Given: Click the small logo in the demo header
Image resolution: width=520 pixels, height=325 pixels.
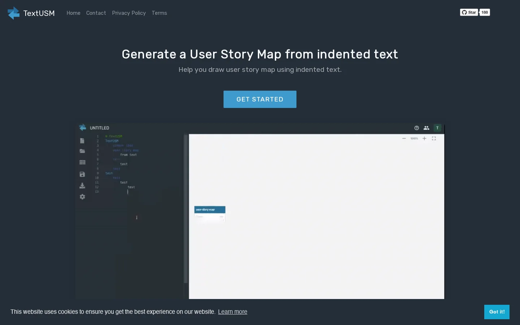Looking at the screenshot, I should [x=83, y=127].
